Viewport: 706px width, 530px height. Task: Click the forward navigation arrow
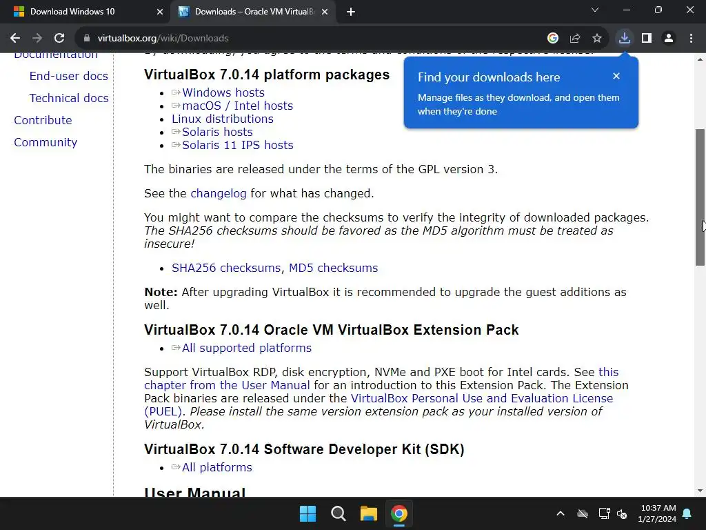point(37,39)
